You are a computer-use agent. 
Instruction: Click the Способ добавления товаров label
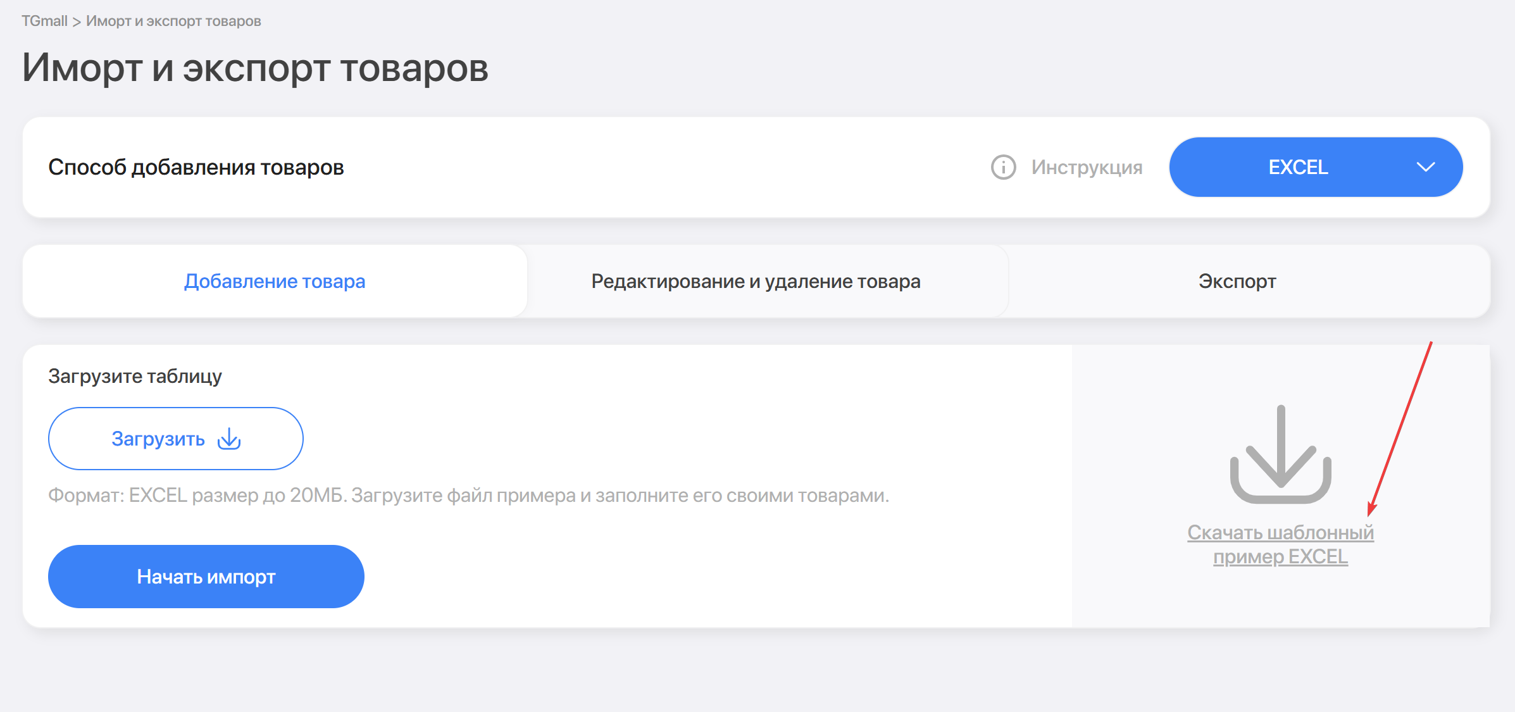(196, 167)
